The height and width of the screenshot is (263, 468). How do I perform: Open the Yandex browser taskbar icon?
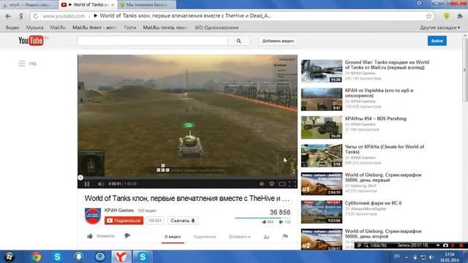[121, 256]
